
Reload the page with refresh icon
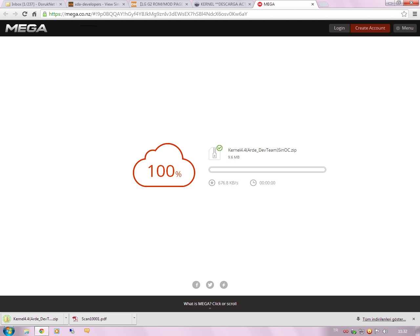[x=25, y=14]
